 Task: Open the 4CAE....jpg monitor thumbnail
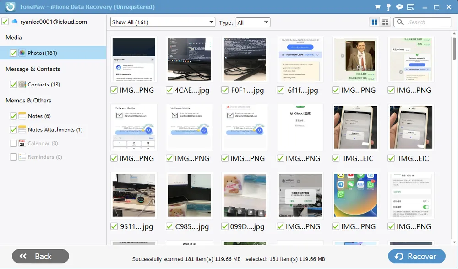pos(189,59)
